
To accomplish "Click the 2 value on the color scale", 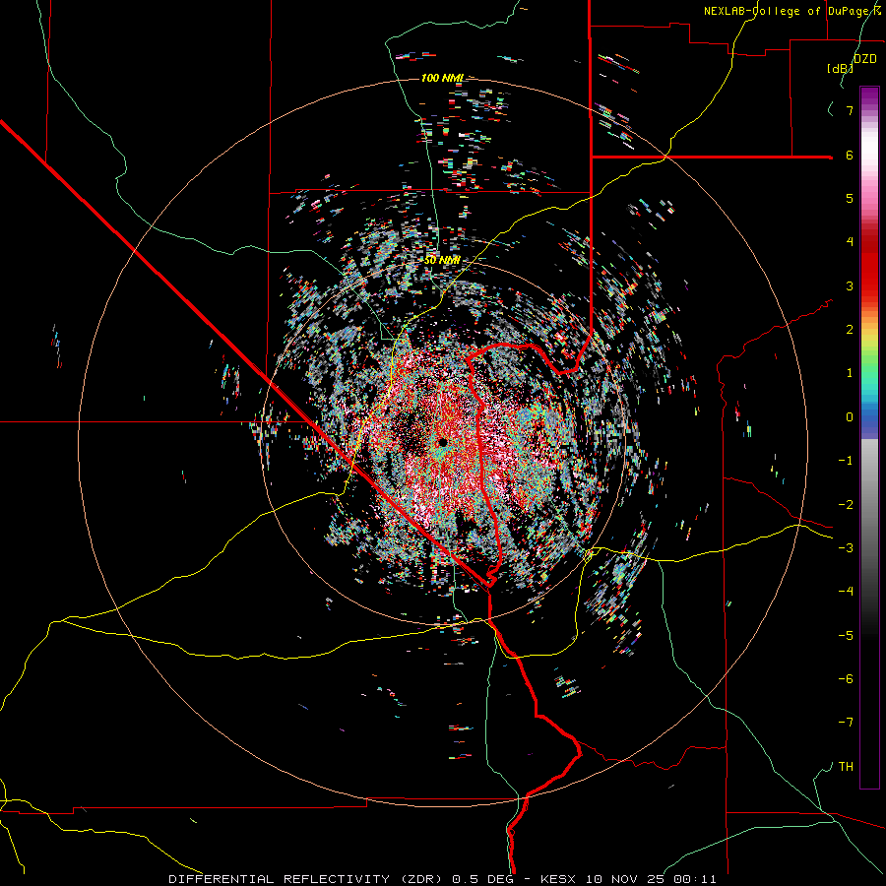I will point(850,330).
